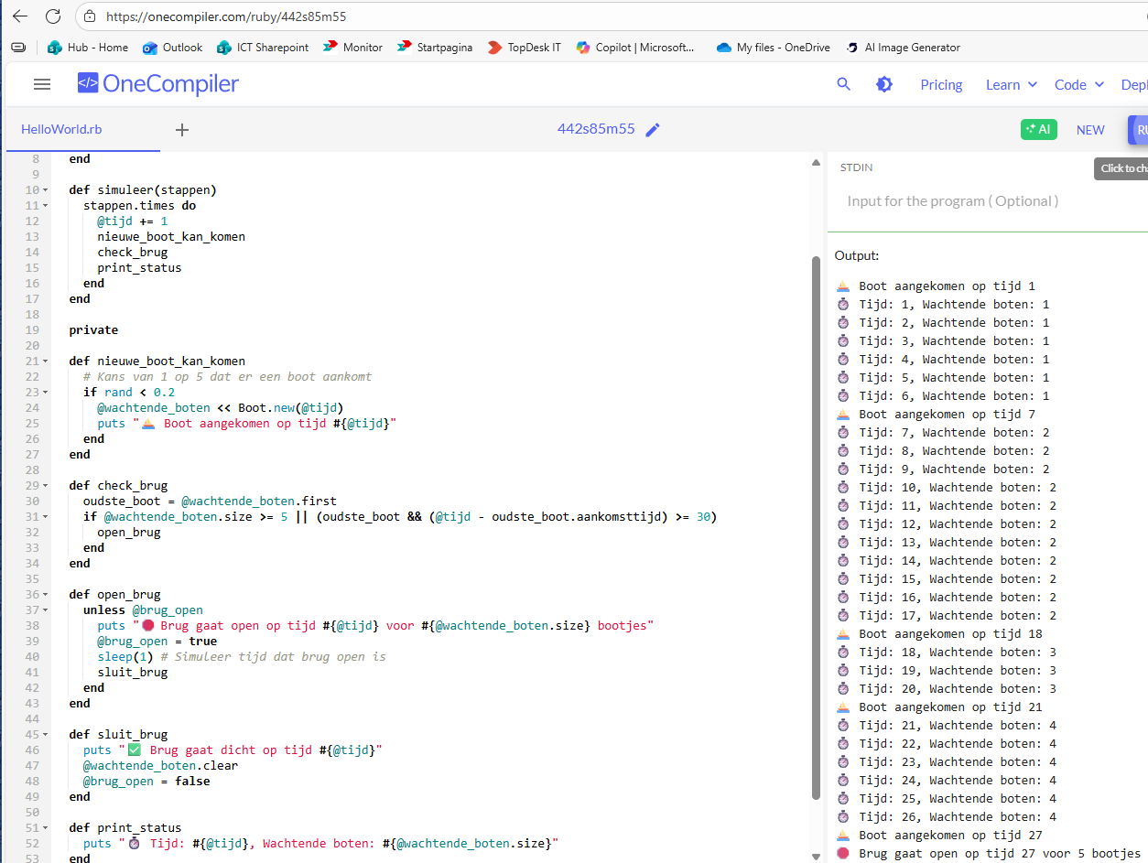Open the hamburger navigation menu
This screenshot has width=1148, height=863.
pos(41,84)
